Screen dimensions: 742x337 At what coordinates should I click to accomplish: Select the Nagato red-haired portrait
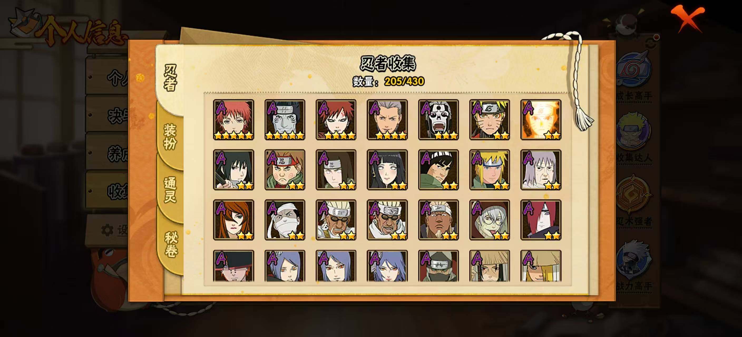[x=541, y=220]
